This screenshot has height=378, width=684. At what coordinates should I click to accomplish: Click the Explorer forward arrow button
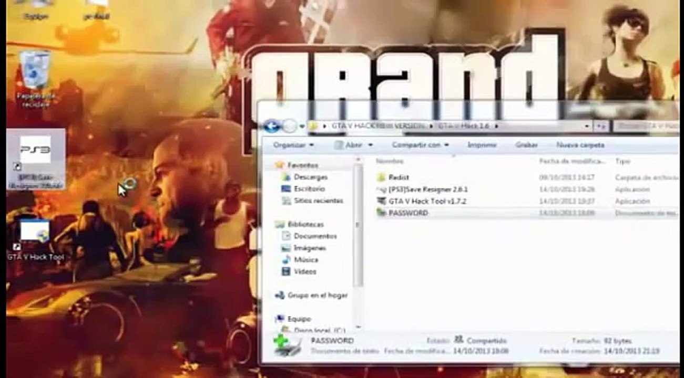point(290,126)
